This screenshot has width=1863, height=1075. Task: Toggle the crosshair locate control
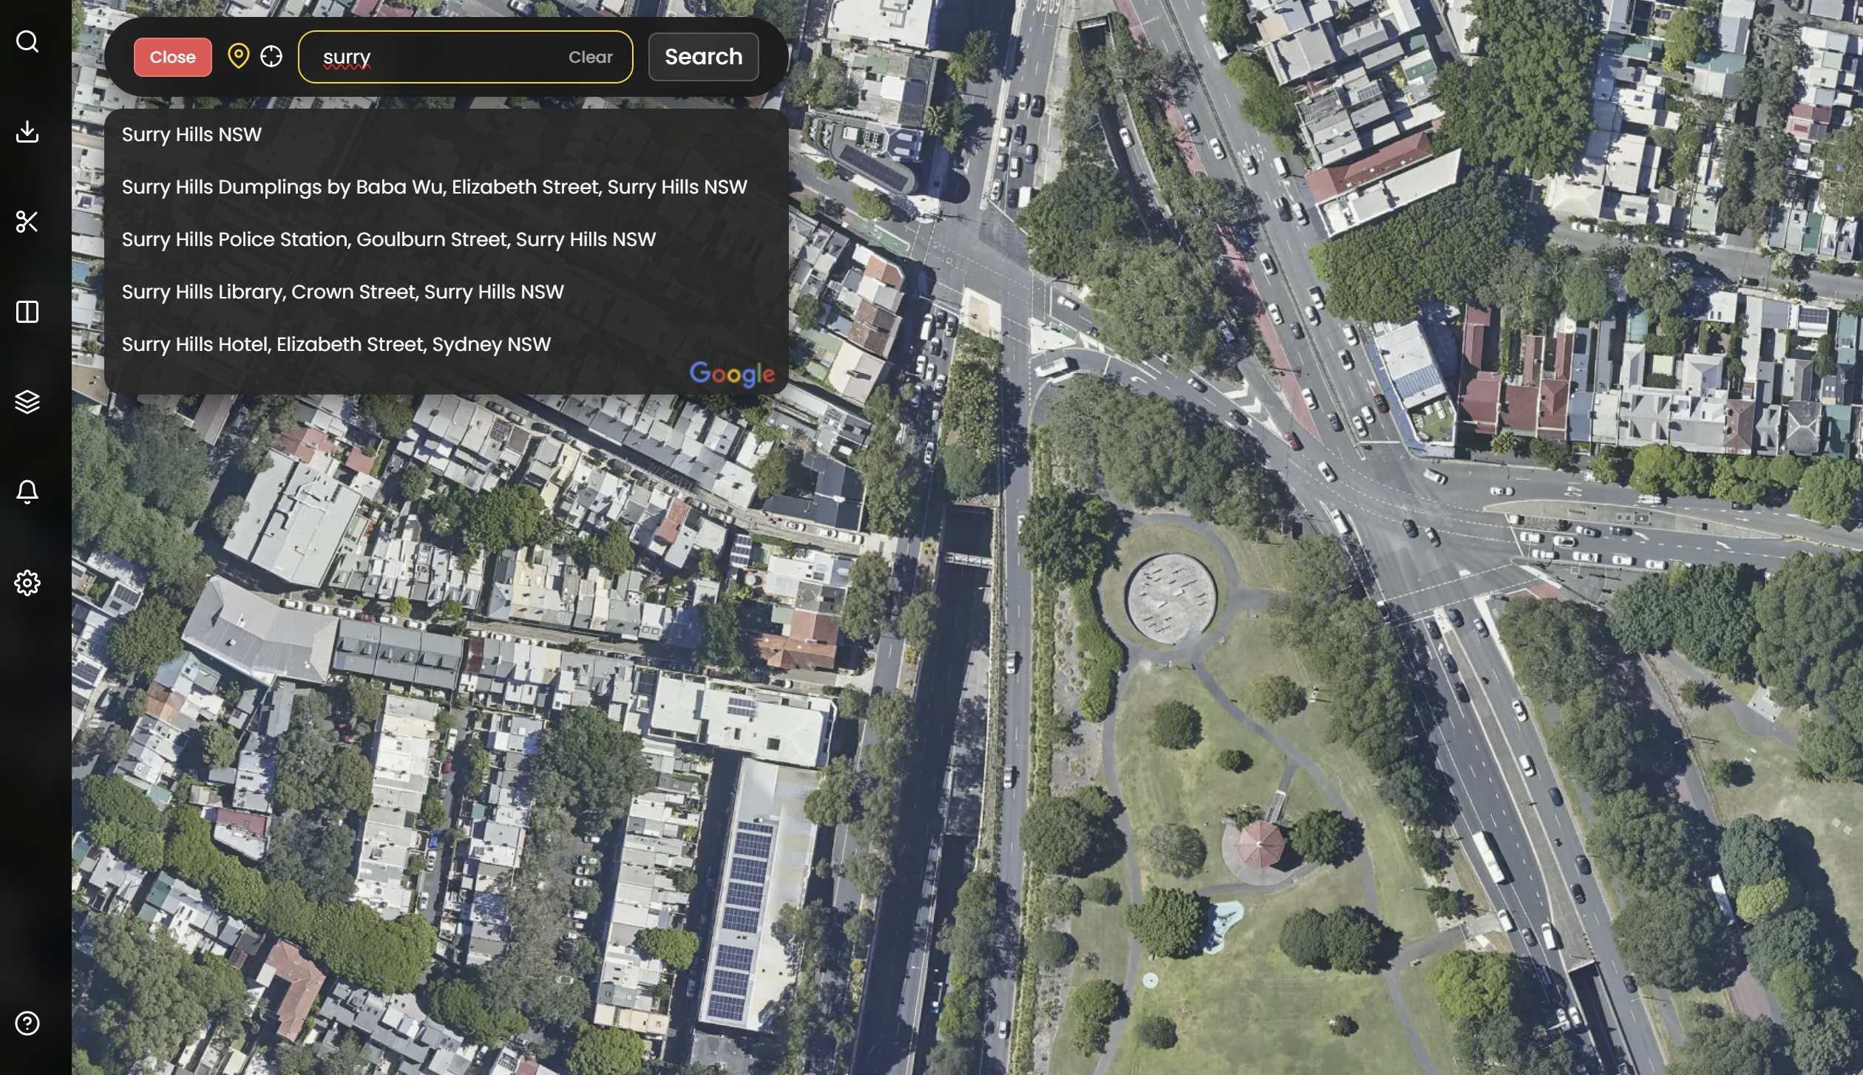271,56
